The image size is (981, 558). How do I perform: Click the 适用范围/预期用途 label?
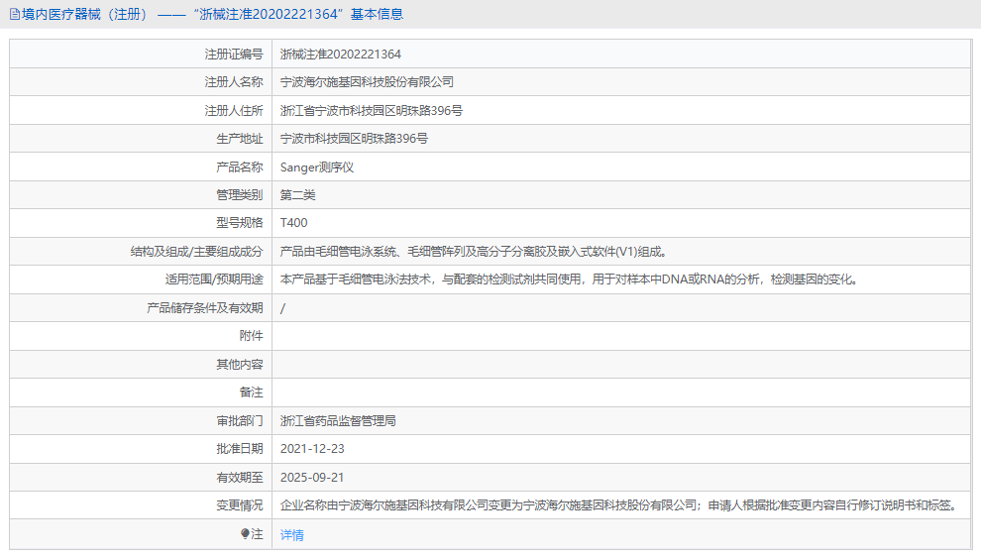coord(214,279)
